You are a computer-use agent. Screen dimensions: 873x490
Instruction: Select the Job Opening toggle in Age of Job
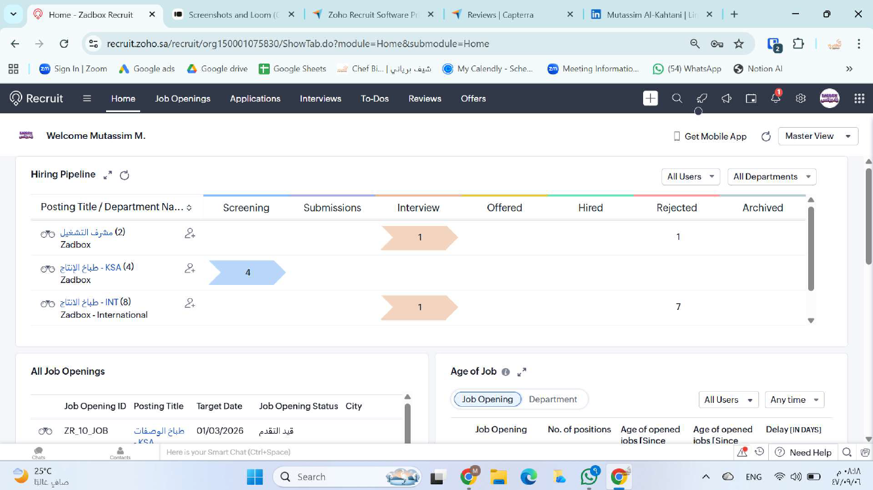tap(487, 400)
